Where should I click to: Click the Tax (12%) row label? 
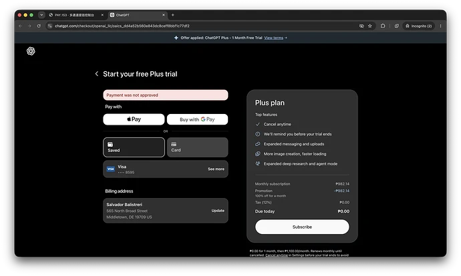[x=263, y=203]
